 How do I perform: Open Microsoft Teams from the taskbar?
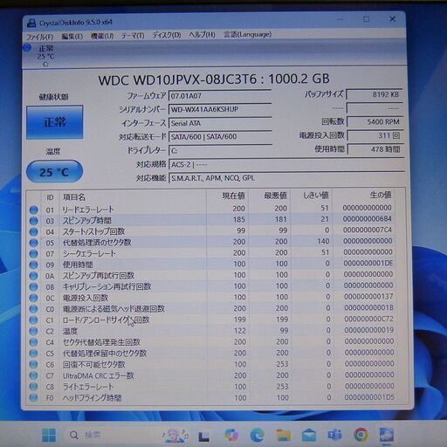[334, 435]
